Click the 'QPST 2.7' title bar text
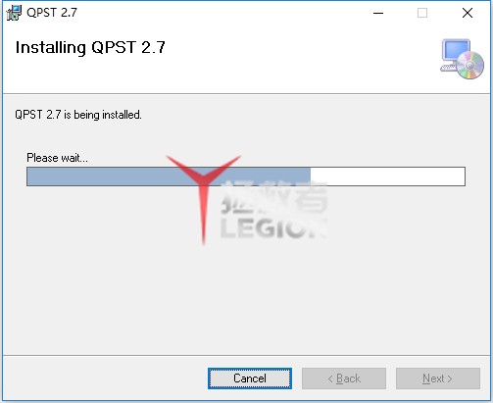 tap(52, 13)
